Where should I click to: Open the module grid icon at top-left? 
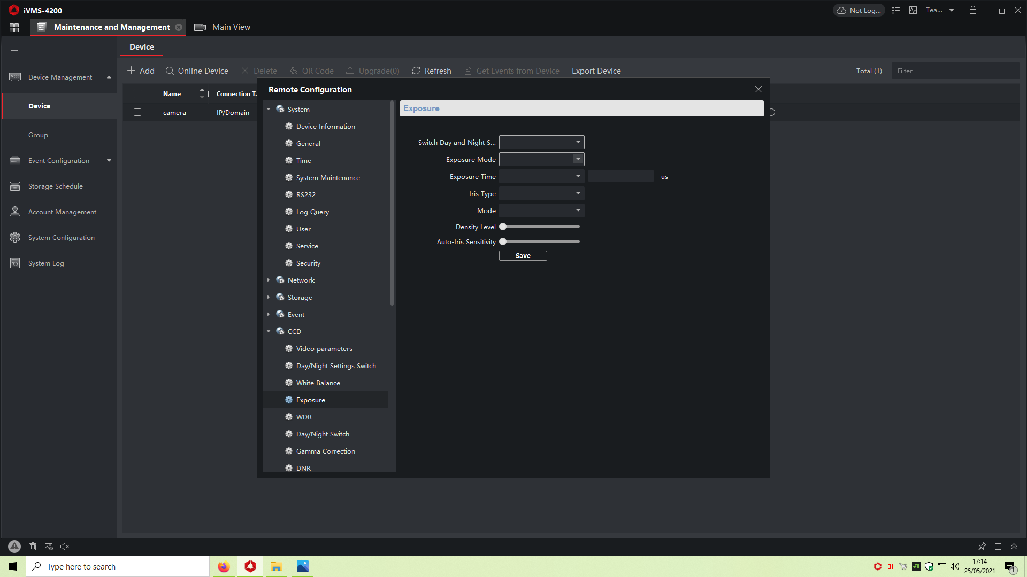click(x=14, y=27)
